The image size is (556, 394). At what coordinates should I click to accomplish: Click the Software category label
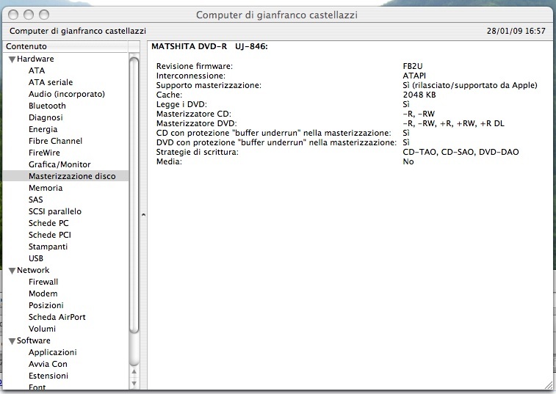tap(34, 340)
